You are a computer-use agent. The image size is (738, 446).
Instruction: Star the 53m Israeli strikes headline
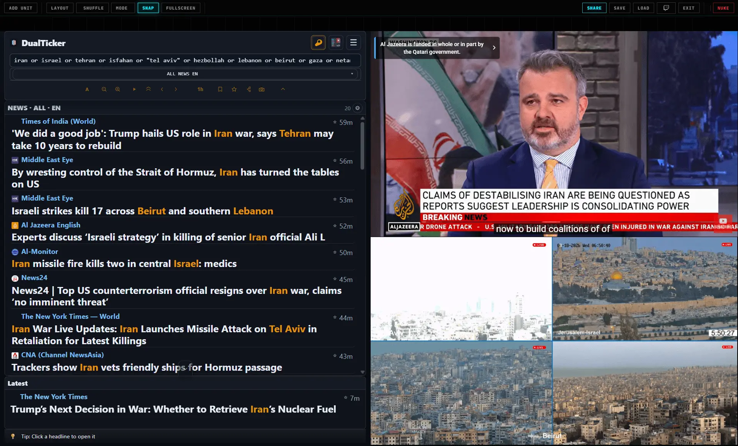[335, 200]
